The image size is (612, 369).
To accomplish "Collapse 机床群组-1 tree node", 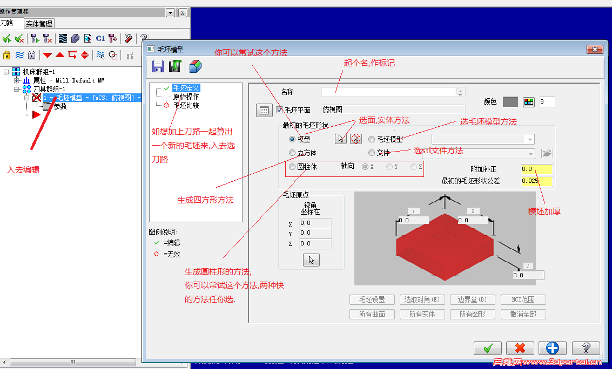I will tap(6, 72).
